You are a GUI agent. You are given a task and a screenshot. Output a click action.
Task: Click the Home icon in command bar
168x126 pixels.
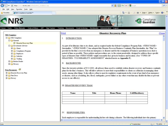pyautogui.click(x=123, y=13)
